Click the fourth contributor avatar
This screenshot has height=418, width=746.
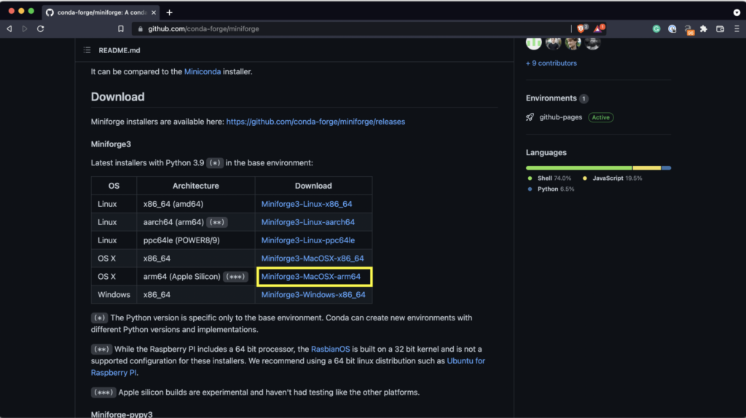point(592,42)
